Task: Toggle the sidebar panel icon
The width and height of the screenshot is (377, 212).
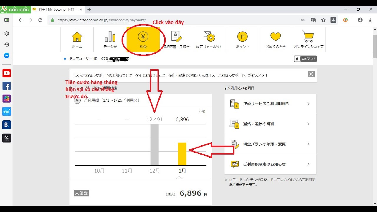Action: tap(6, 20)
